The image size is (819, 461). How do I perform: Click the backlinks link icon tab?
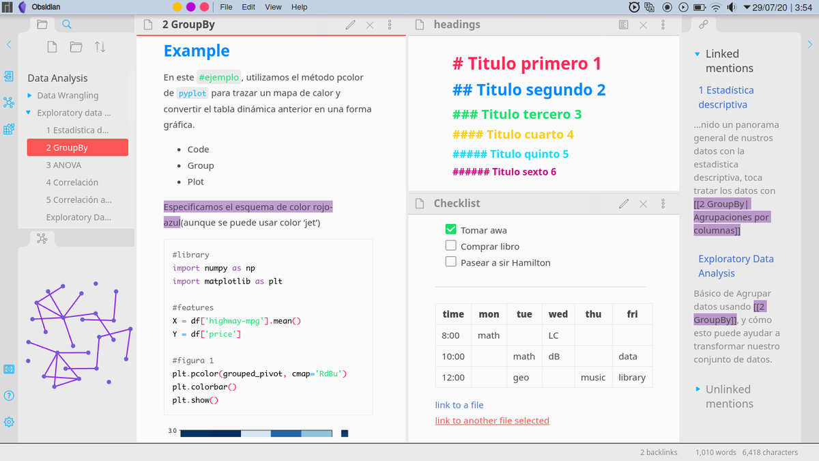point(704,25)
